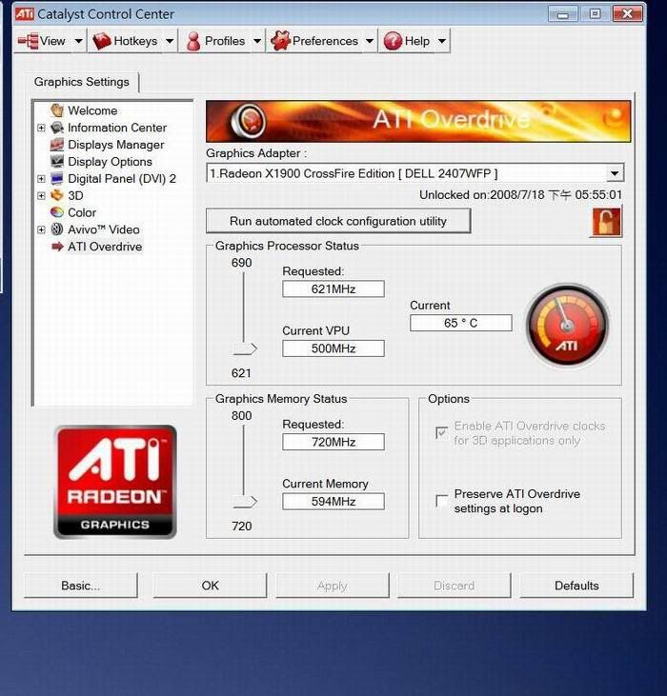Screen dimensions: 667x696
Task: Click the Welcome hand icon in tree
Action: point(57,110)
